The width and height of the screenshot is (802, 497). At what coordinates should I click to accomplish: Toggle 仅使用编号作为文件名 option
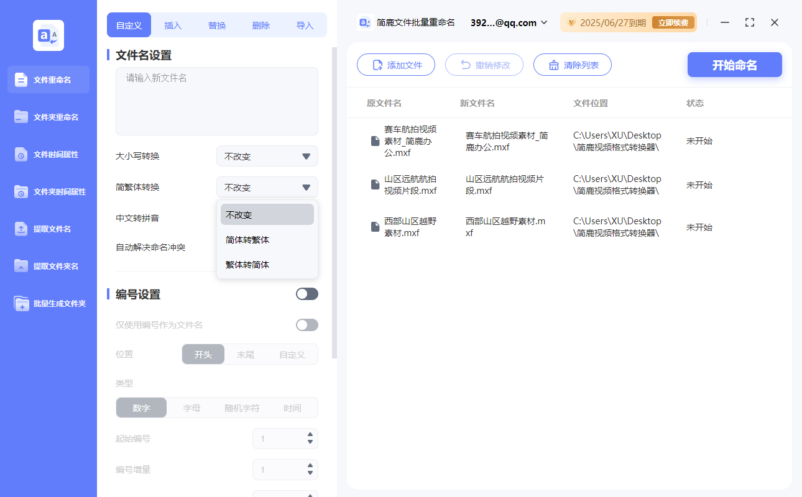point(307,324)
